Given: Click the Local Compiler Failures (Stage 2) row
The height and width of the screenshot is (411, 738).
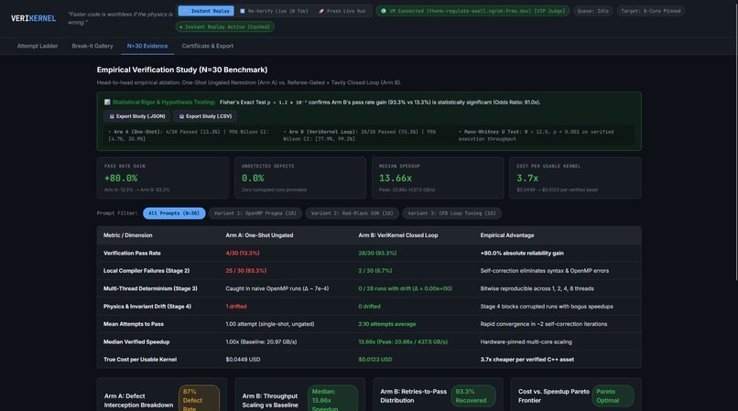Looking at the screenshot, I should pyautogui.click(x=369, y=271).
